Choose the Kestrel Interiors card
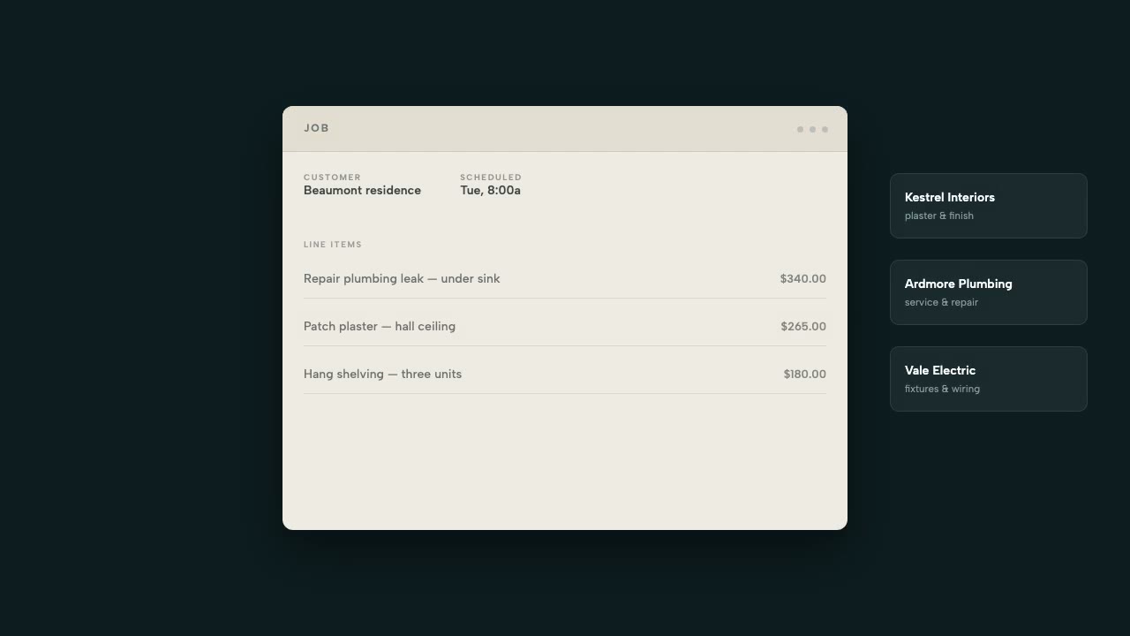The width and height of the screenshot is (1130, 636). pyautogui.click(x=989, y=206)
